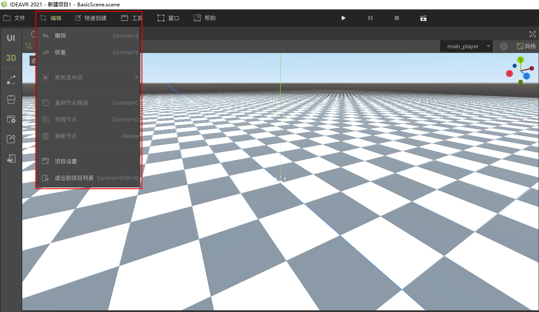
Task: Open the path nodes icon in sidebar
Action: 11,80
